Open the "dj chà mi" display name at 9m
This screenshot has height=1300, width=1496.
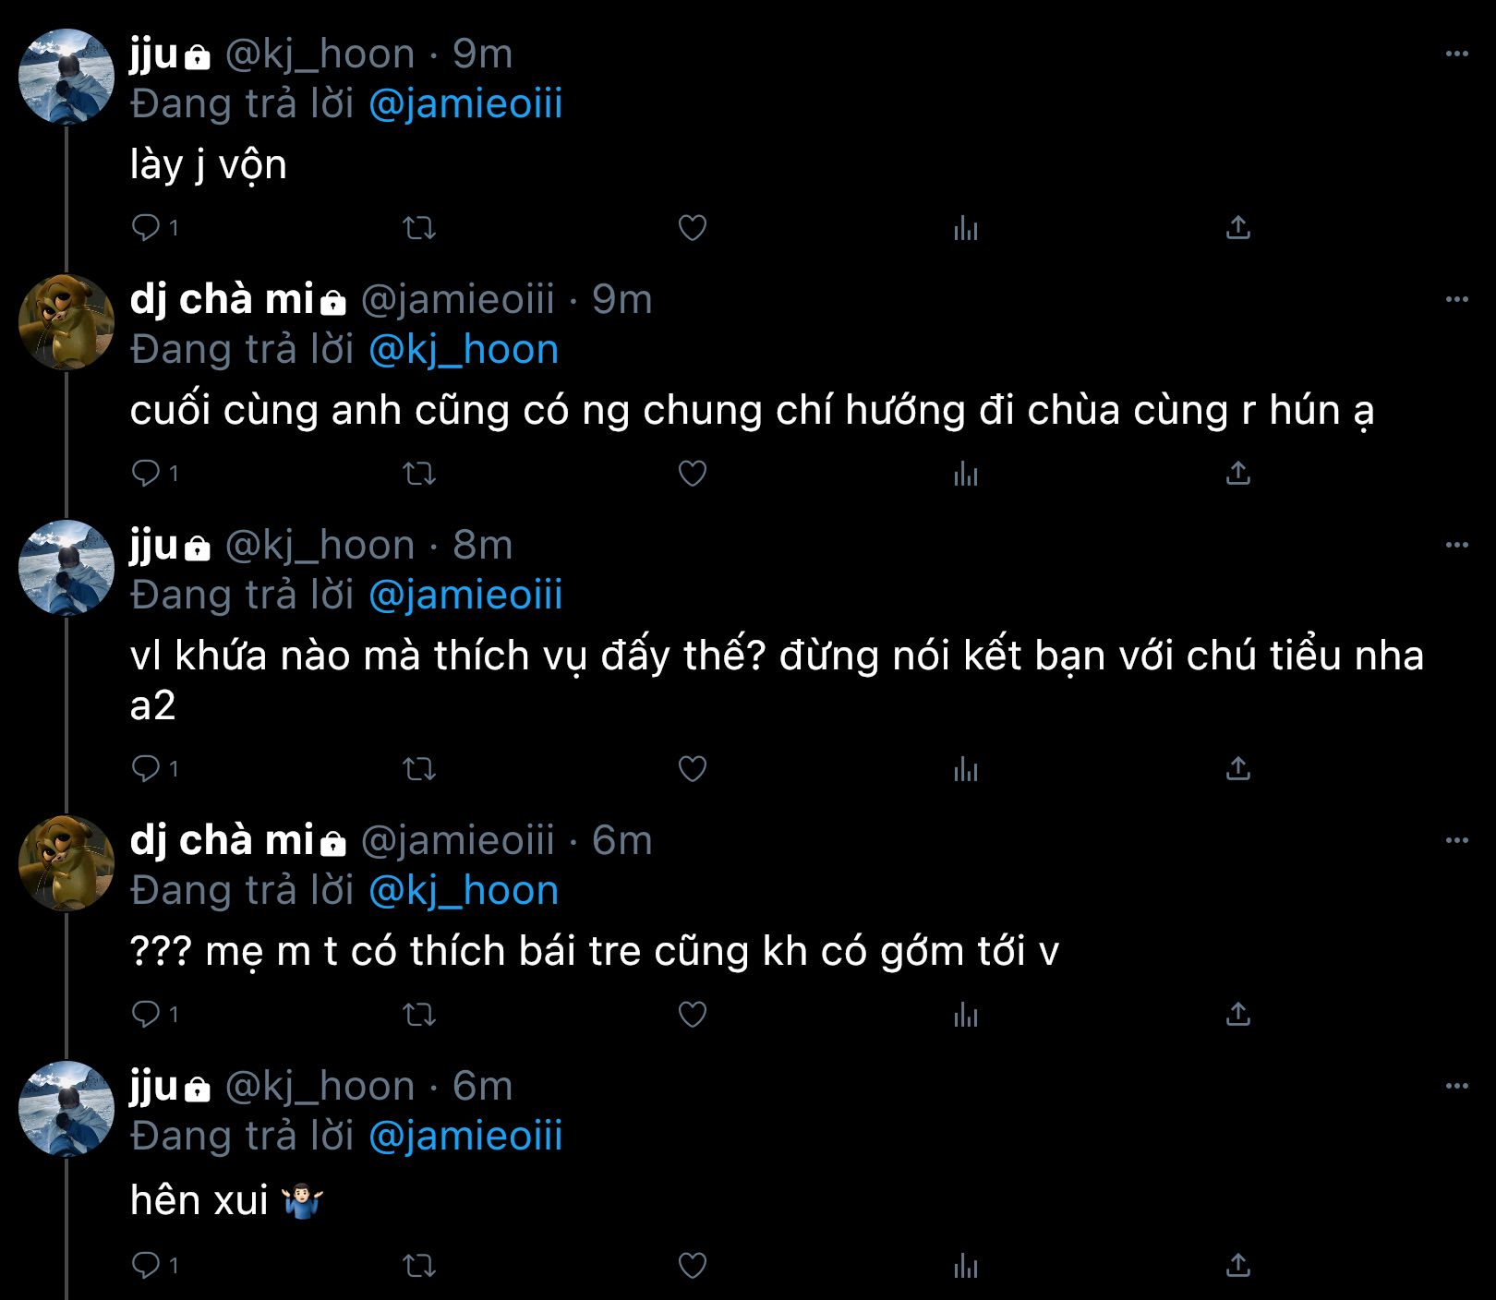coord(222,299)
